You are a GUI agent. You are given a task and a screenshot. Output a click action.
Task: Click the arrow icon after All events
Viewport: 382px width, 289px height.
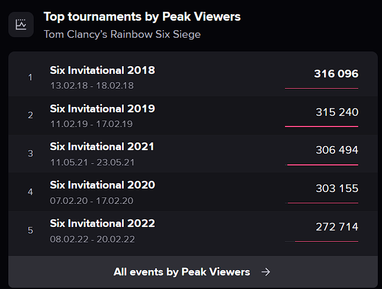(266, 272)
